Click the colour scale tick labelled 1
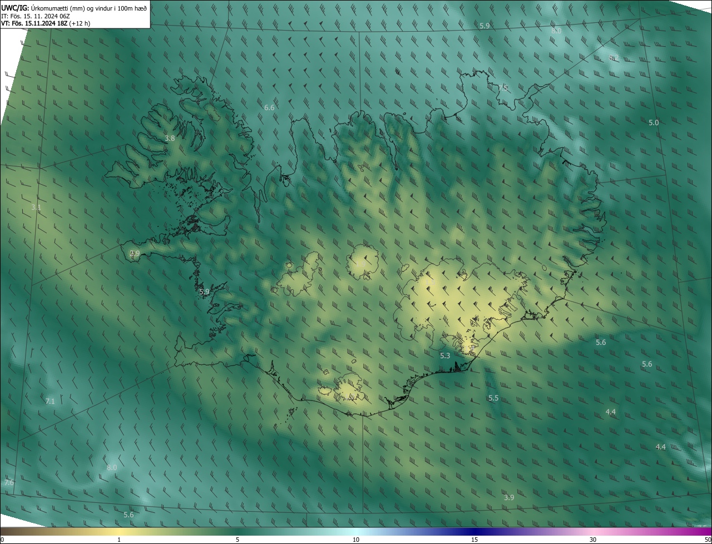Screen dimensions: 712x544 pos(119,540)
